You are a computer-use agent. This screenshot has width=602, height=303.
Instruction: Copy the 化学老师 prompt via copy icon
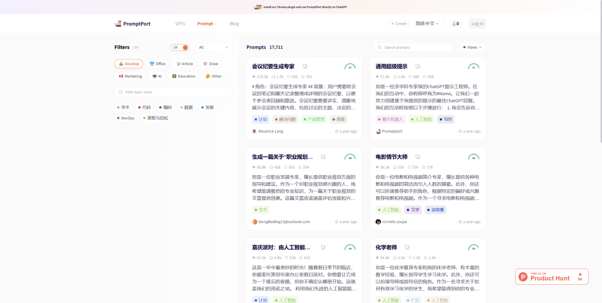(407, 247)
